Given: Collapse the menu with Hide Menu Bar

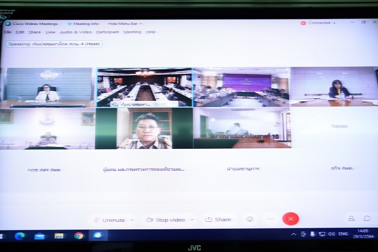Looking at the screenshot, I should point(125,24).
